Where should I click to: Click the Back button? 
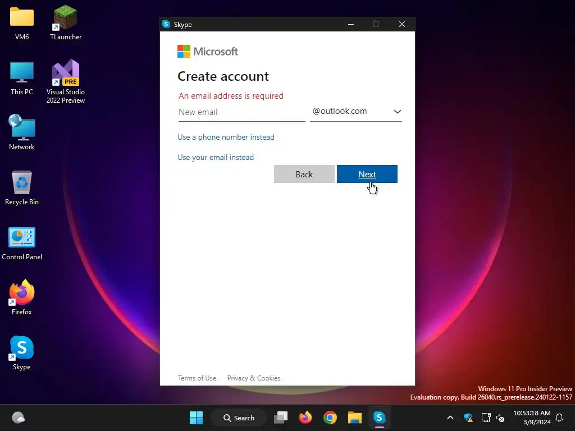point(304,174)
